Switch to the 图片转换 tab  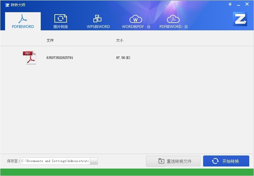pos(61,21)
